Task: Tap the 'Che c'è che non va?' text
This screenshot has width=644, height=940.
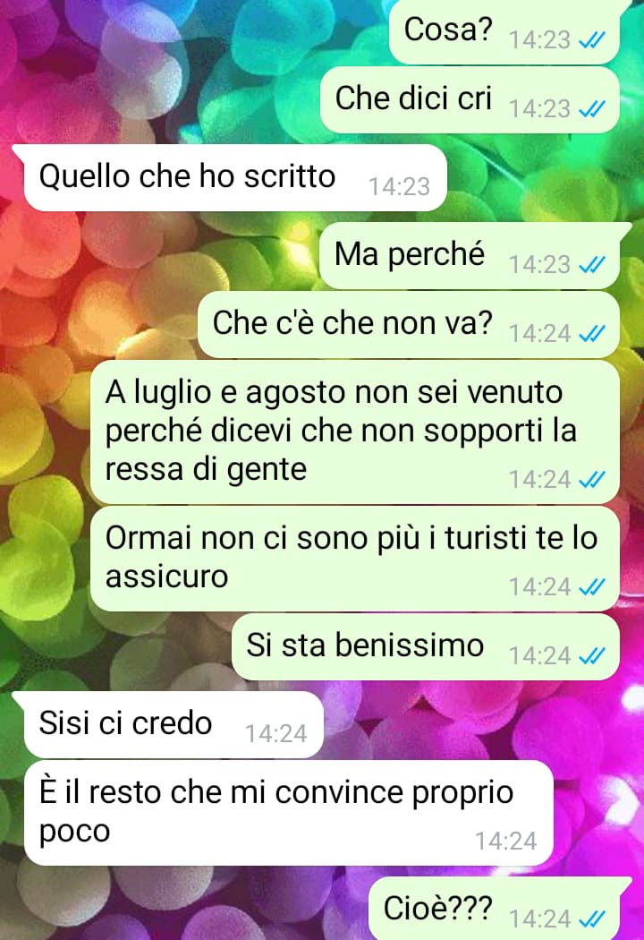Action: pyautogui.click(x=352, y=323)
